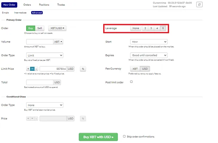218x143 pixels.
Task: Click the Limit Price value field
Action: point(53,69)
